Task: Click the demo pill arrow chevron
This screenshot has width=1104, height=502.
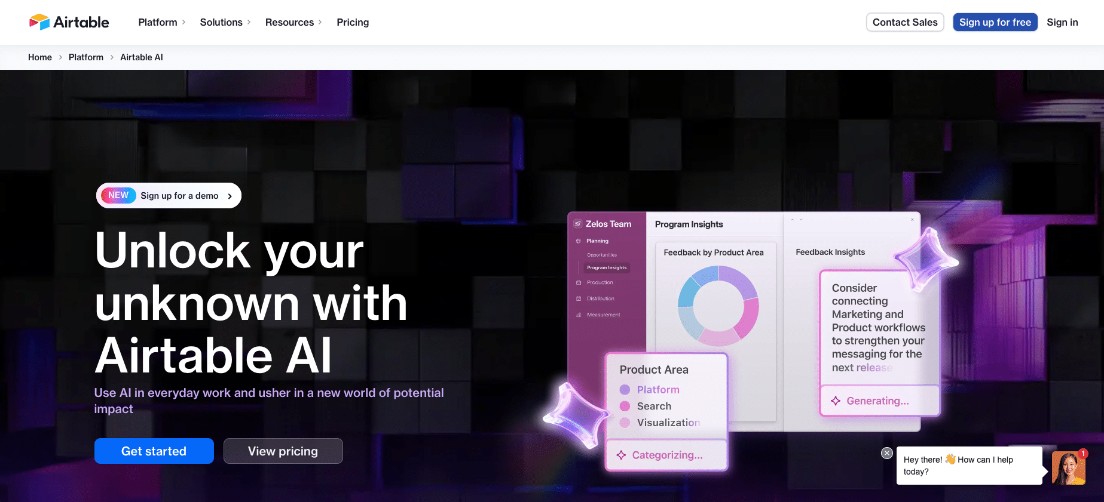Action: tap(230, 196)
